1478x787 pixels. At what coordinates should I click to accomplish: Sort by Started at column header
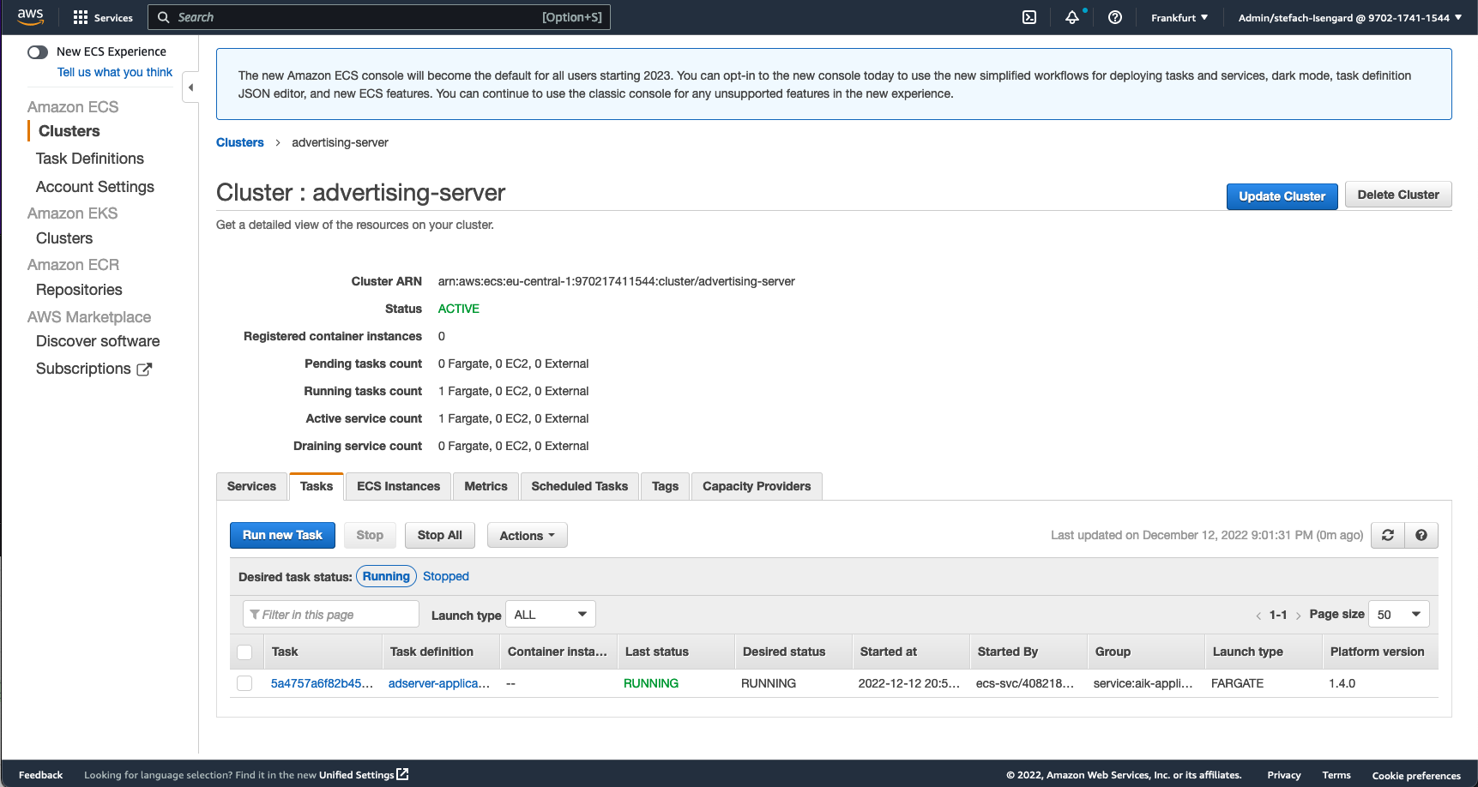889,652
